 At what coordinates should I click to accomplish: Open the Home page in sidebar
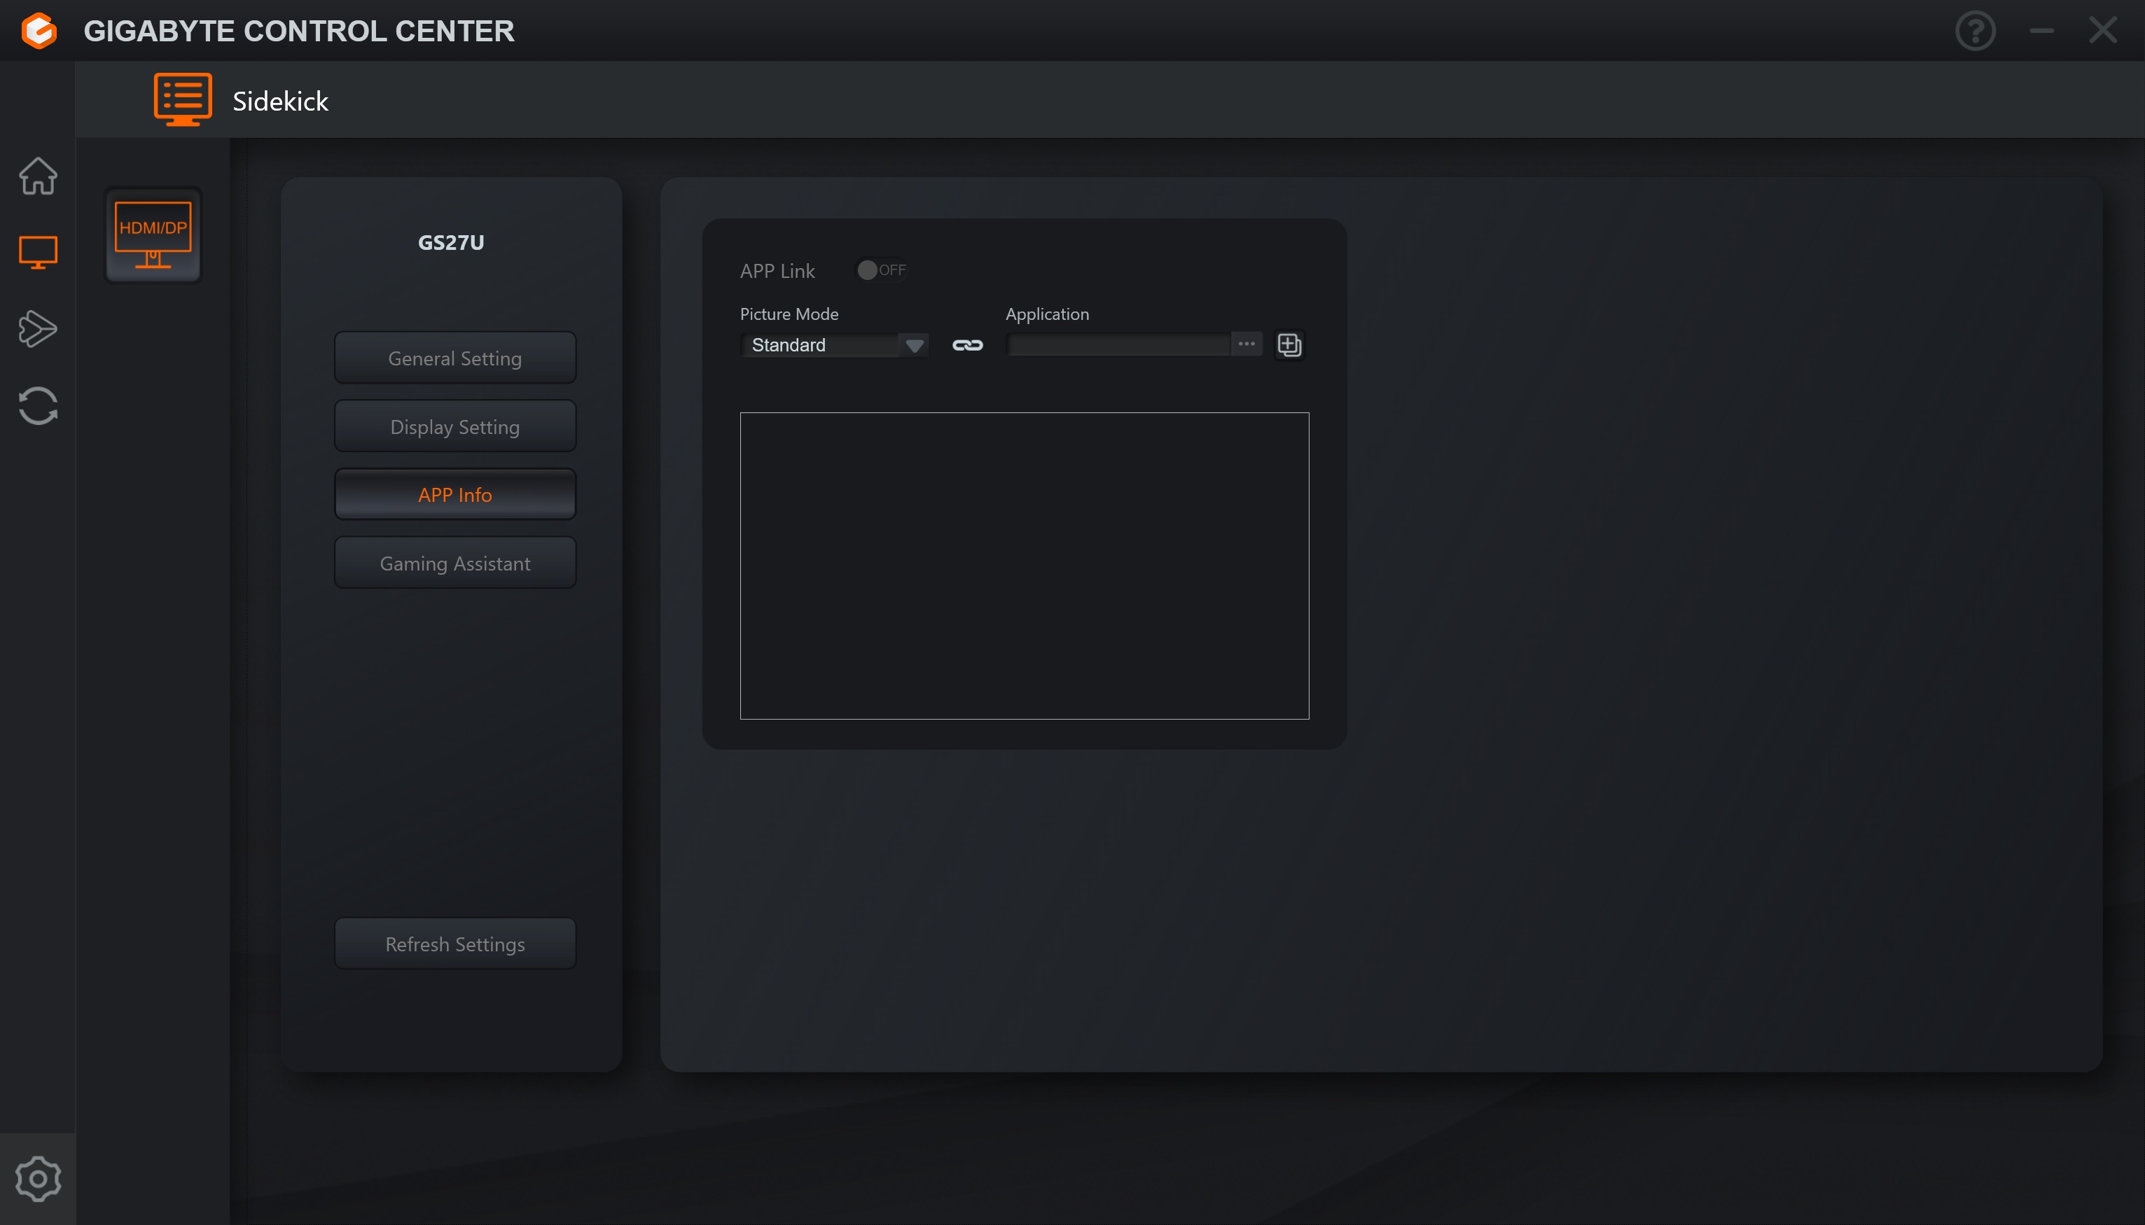pyautogui.click(x=38, y=176)
